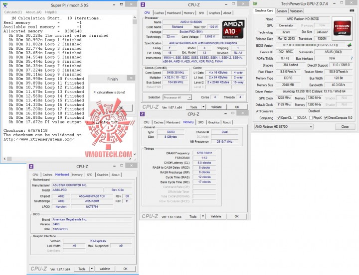
Task: Open the Sensors tab in GPU-Z
Action: pyautogui.click(x=281, y=11)
